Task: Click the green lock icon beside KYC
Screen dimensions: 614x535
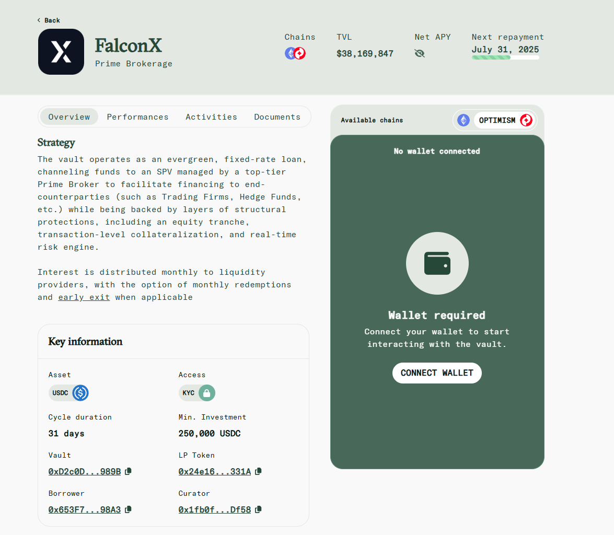Action: [x=207, y=393]
